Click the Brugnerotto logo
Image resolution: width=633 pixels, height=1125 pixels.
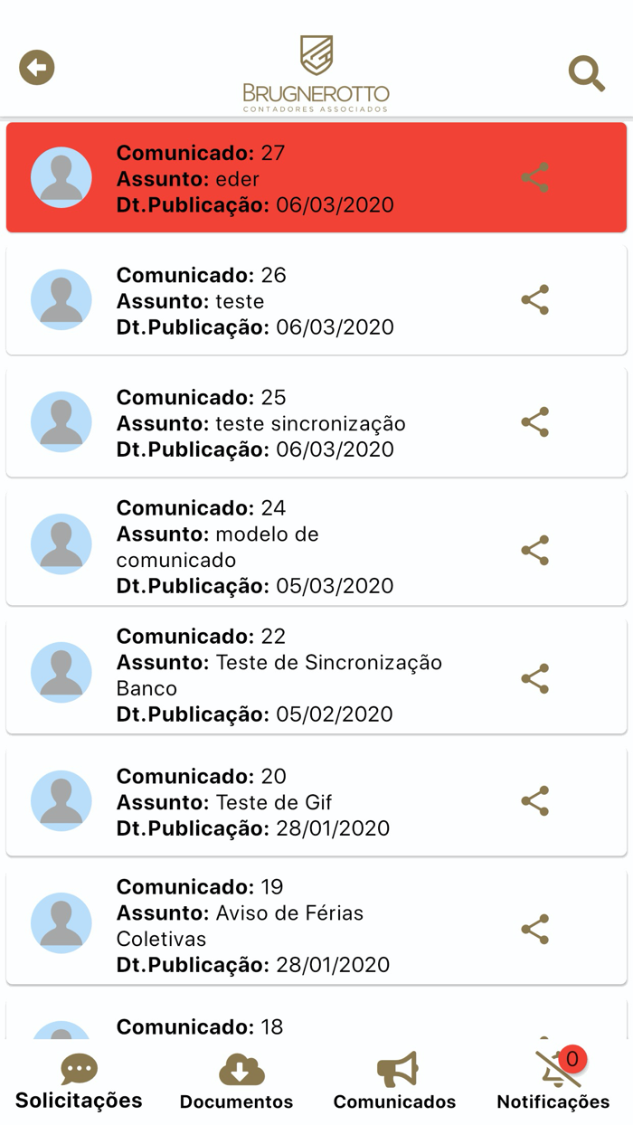pos(316,74)
